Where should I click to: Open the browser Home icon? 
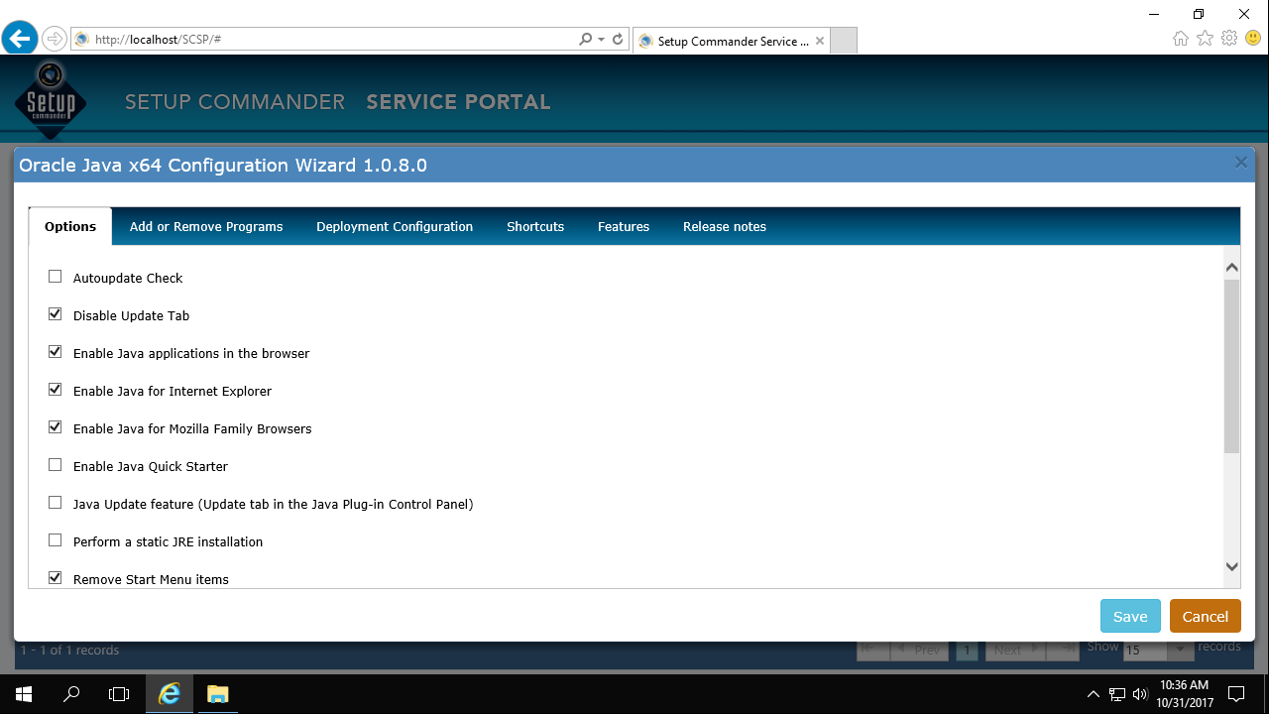click(1181, 39)
